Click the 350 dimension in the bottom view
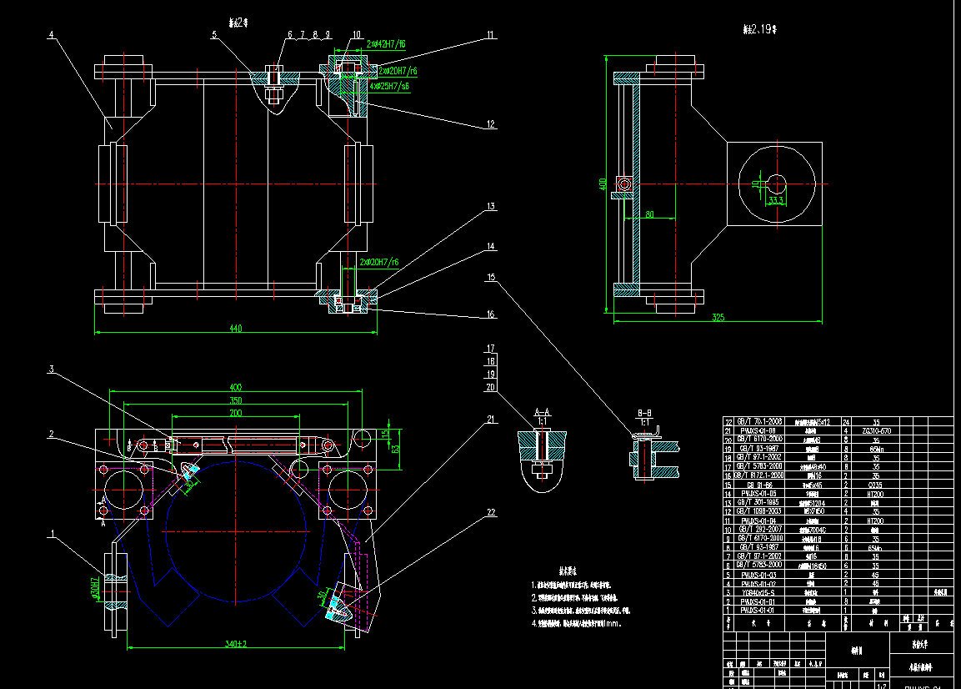The height and width of the screenshot is (689, 961). tap(235, 400)
